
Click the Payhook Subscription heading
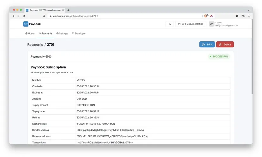tap(48, 67)
